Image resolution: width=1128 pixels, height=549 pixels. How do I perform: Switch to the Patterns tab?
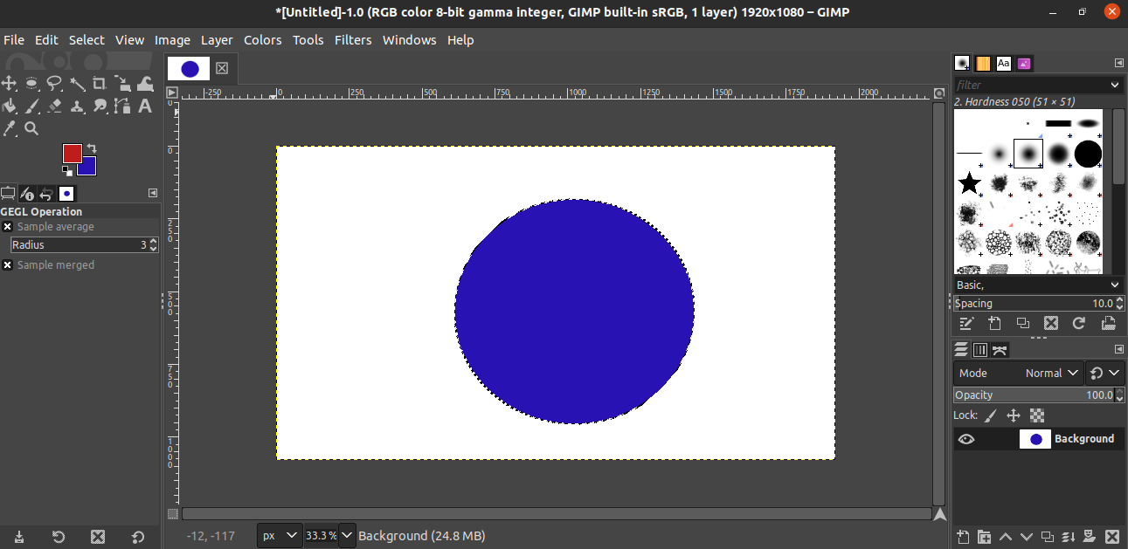click(983, 63)
